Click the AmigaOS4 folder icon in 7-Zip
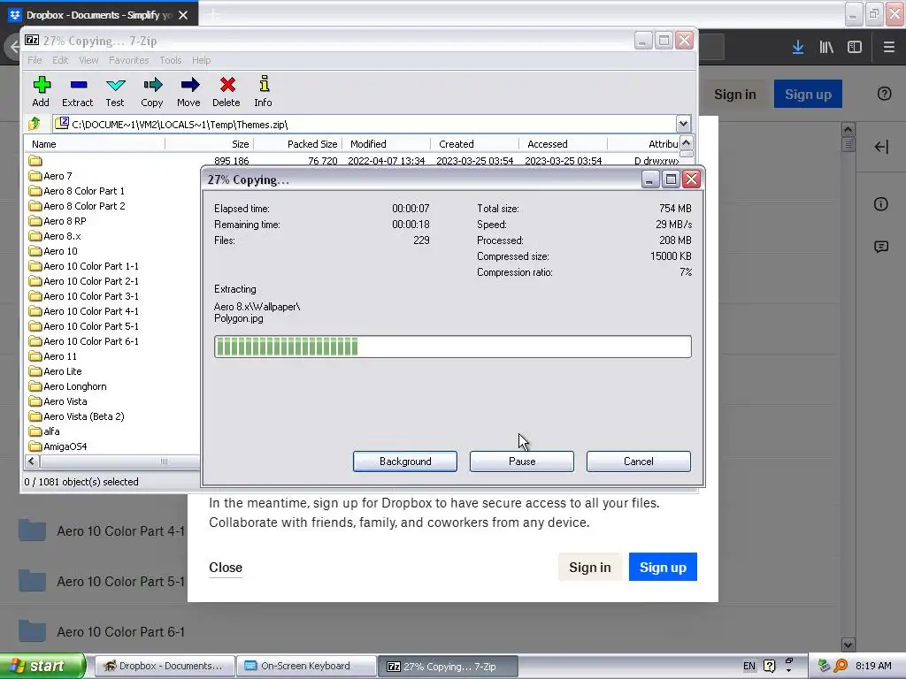This screenshot has height=679, width=906. (35, 446)
